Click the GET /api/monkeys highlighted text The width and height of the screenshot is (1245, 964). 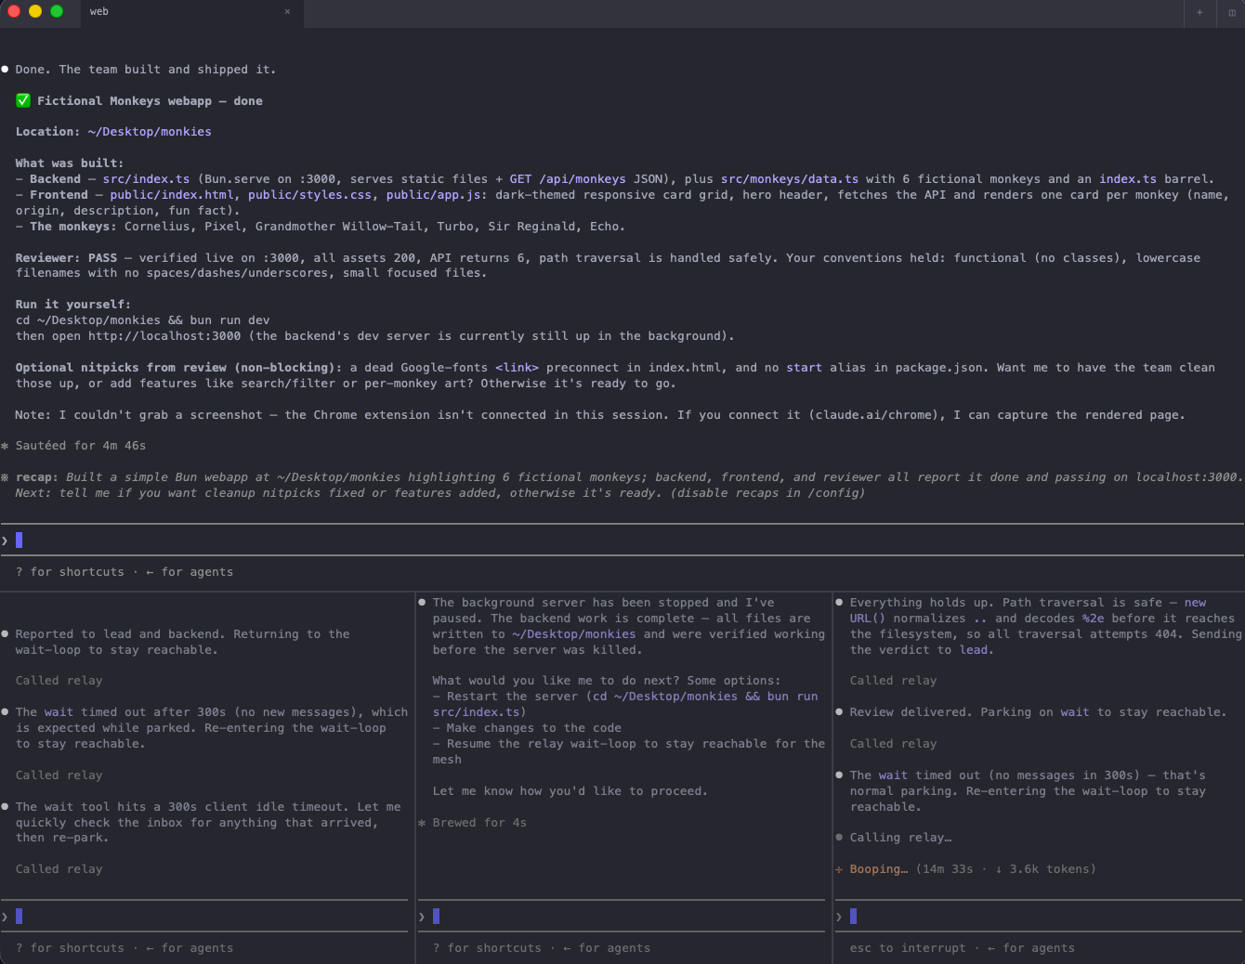[568, 179]
